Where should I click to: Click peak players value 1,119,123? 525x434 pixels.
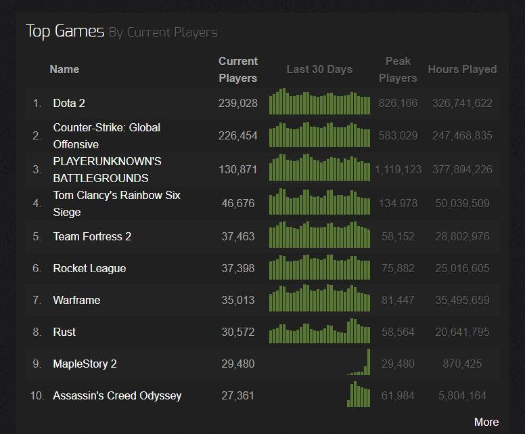pyautogui.click(x=398, y=169)
